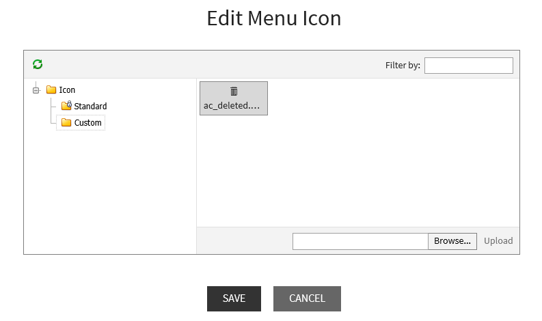Image resolution: width=542 pixels, height=321 pixels.
Task: Open the Standard folder label
Action: click(x=90, y=107)
